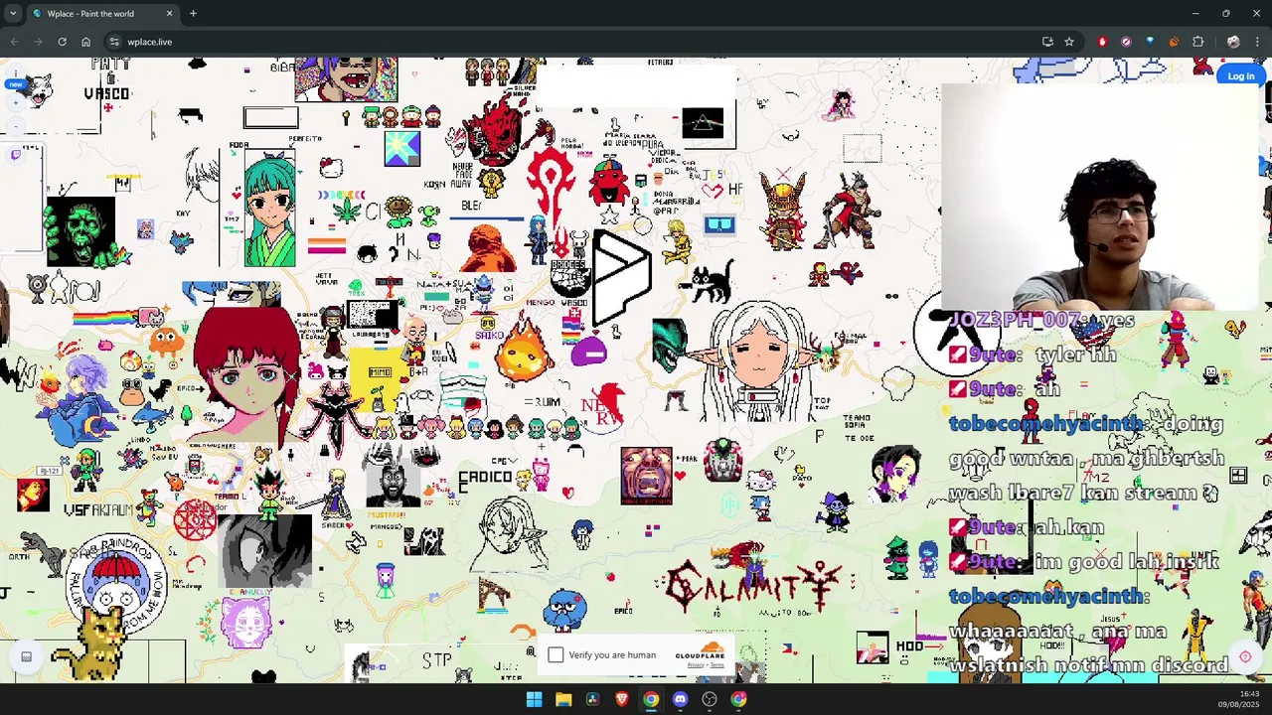Open DaVinci Resolve from the taskbar
The width and height of the screenshot is (1272, 715).
tap(592, 699)
